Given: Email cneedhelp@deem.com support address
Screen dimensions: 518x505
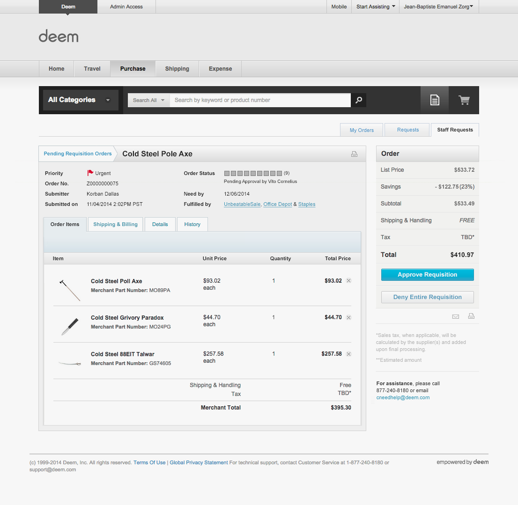Looking at the screenshot, I should point(403,398).
